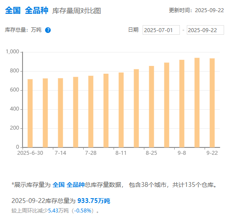Click the 全品种 link in footnote text
The height and width of the screenshot is (222, 228).
[75, 185]
